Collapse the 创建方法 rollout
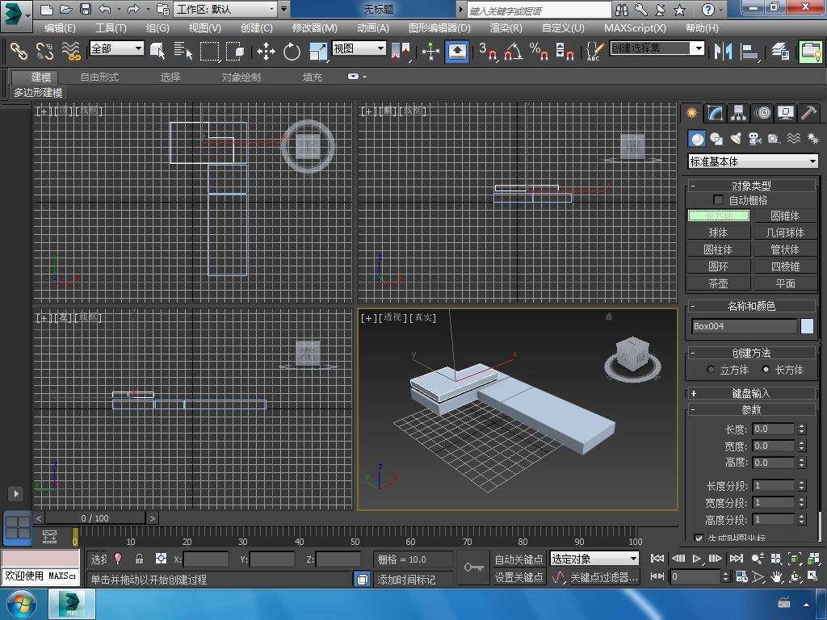Screen dimensions: 827x620 [751, 353]
